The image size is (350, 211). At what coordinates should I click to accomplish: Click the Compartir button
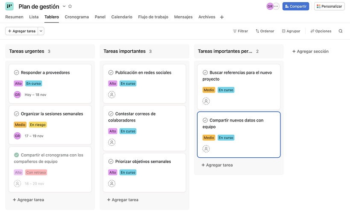[x=296, y=6]
